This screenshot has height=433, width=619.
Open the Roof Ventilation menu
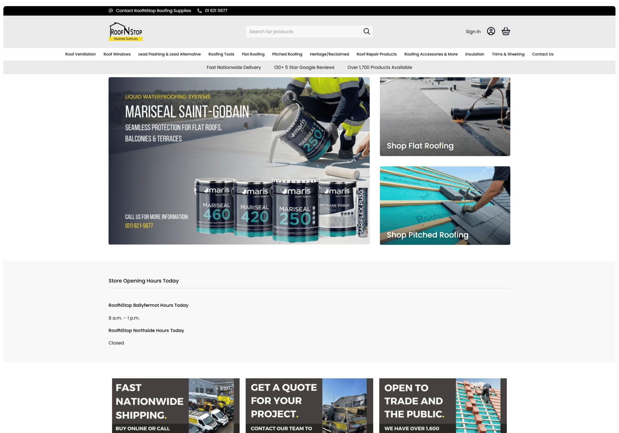point(81,54)
